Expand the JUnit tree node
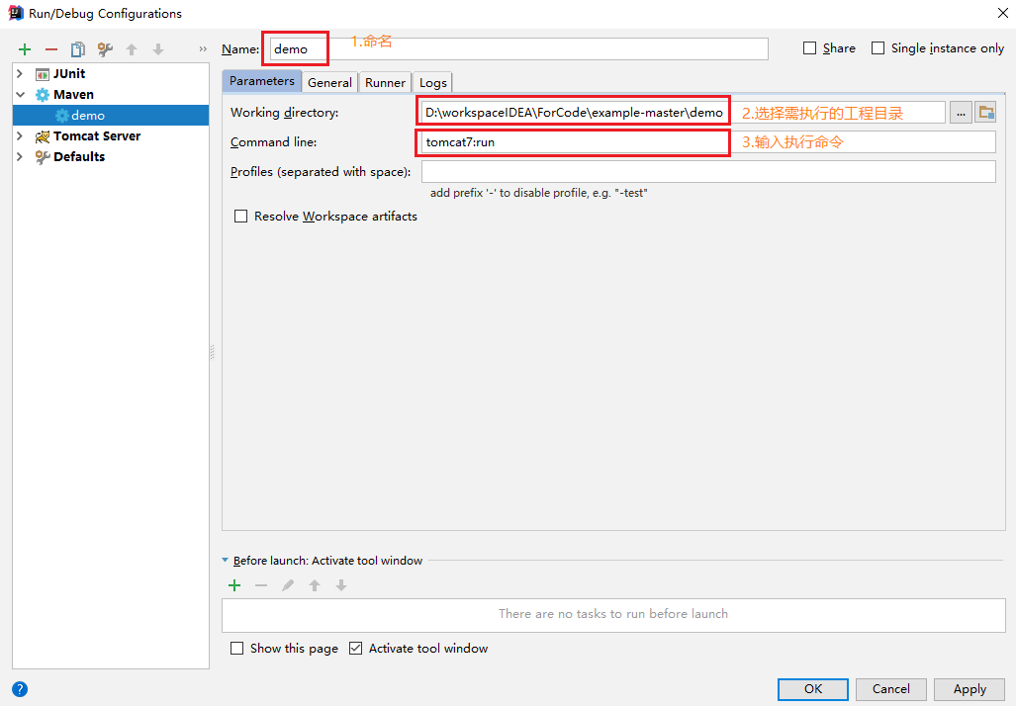 point(20,74)
